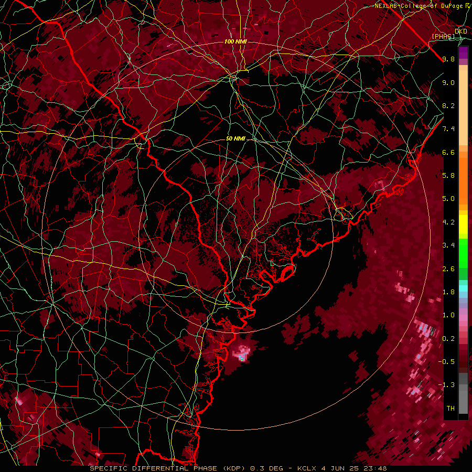
Task: Click the 'TH' threshold label on the scale
Action: coord(450,409)
